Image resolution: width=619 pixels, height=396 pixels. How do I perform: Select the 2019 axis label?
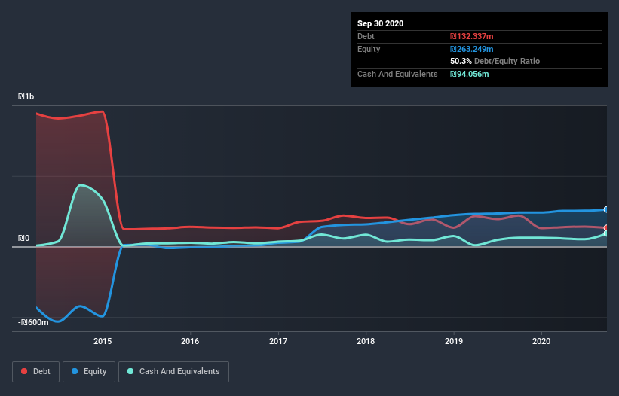pos(454,341)
